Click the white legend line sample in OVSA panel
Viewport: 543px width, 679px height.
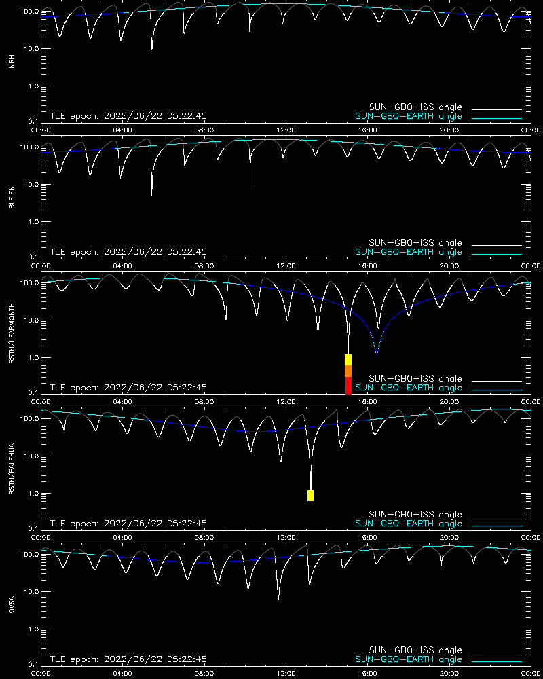tap(497, 653)
